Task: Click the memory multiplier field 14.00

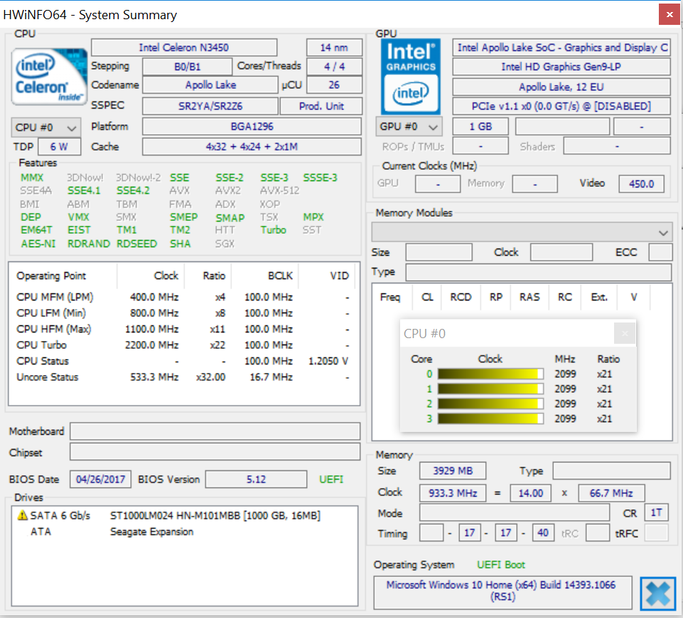Action: click(531, 493)
